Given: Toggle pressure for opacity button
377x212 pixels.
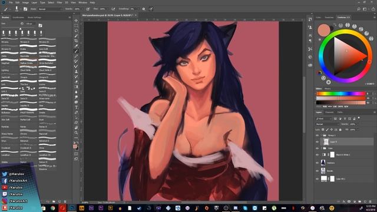Looking at the screenshot, I should [x=88, y=9].
